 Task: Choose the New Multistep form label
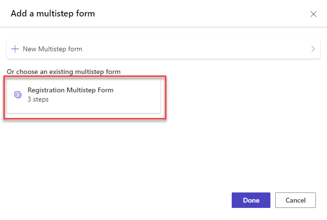[52, 49]
